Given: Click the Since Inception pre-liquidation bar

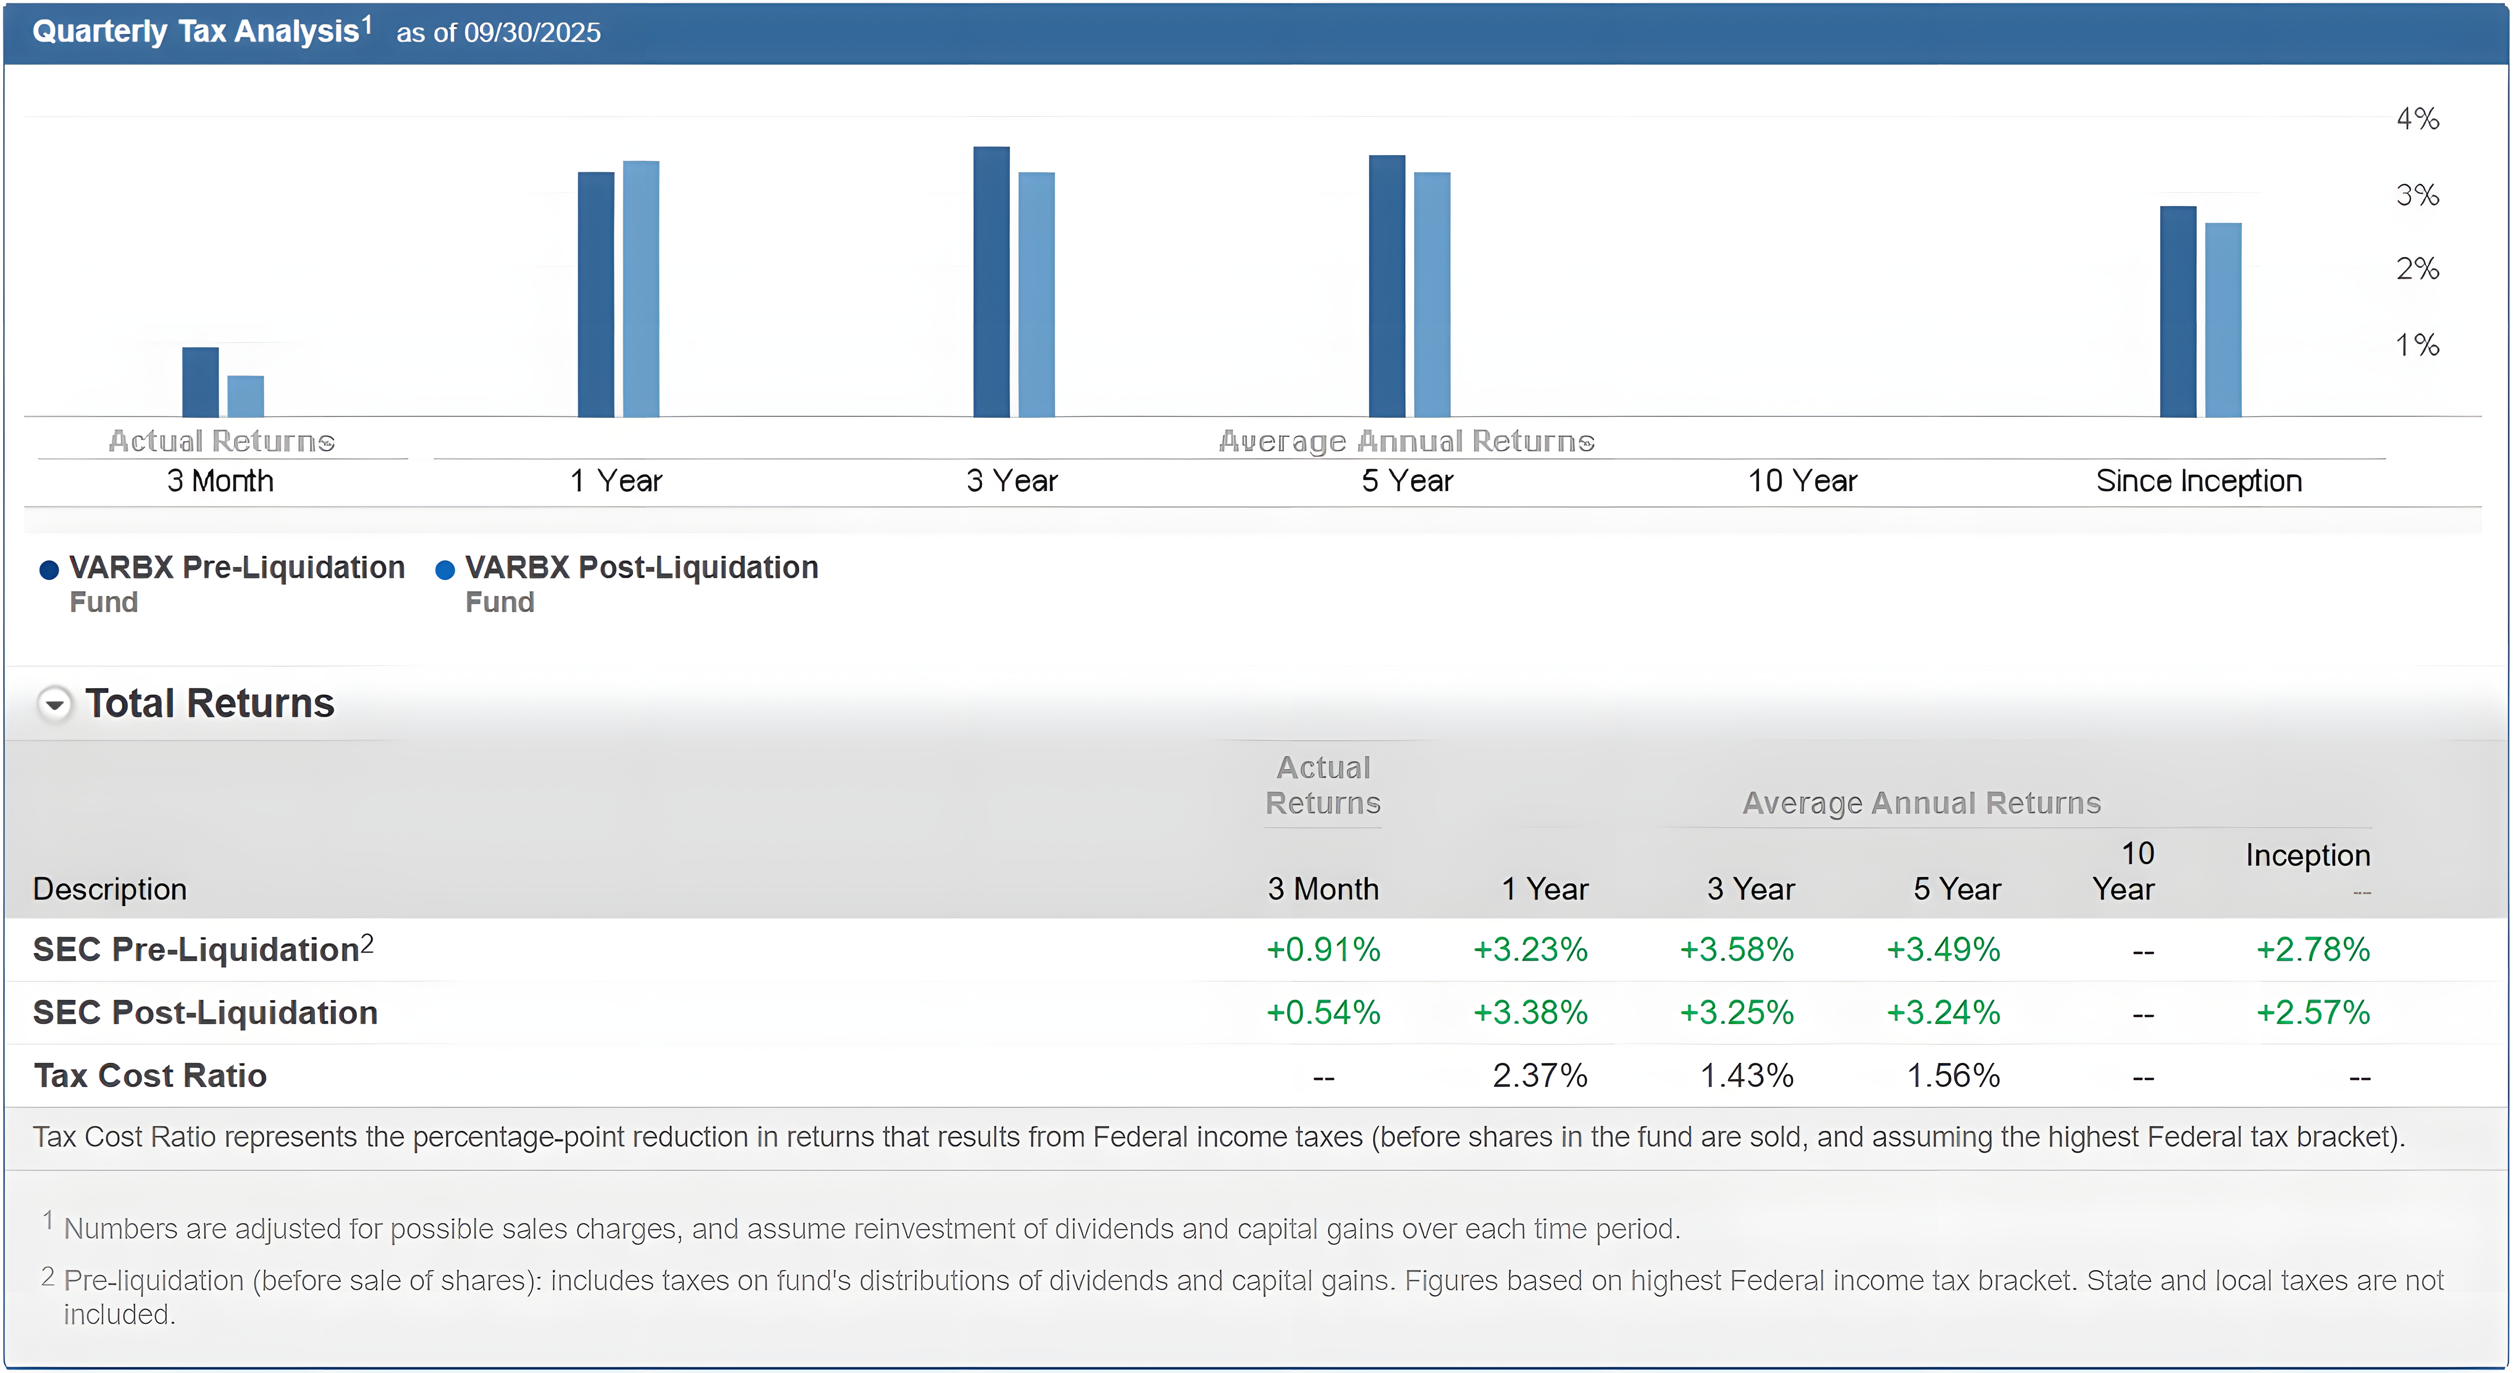Looking at the screenshot, I should 2177,312.
